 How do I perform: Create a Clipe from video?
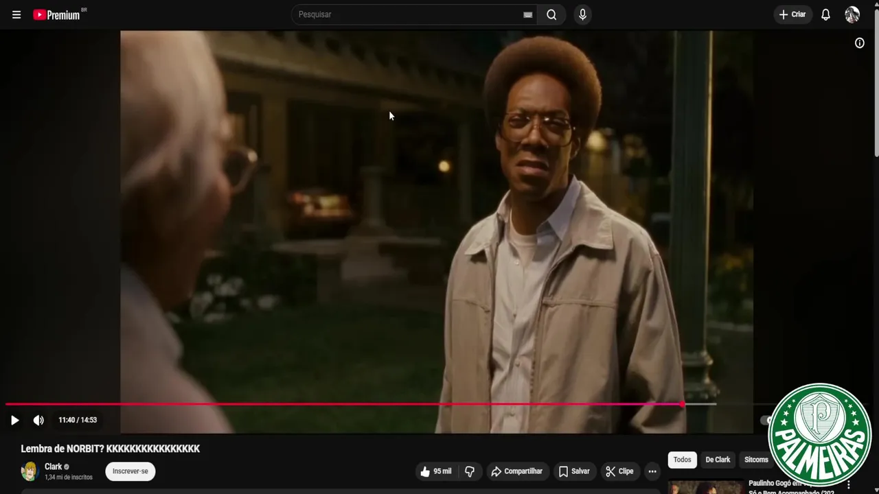click(619, 471)
